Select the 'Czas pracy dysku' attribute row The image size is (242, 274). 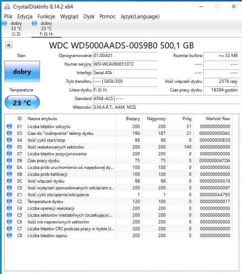pos(118,160)
